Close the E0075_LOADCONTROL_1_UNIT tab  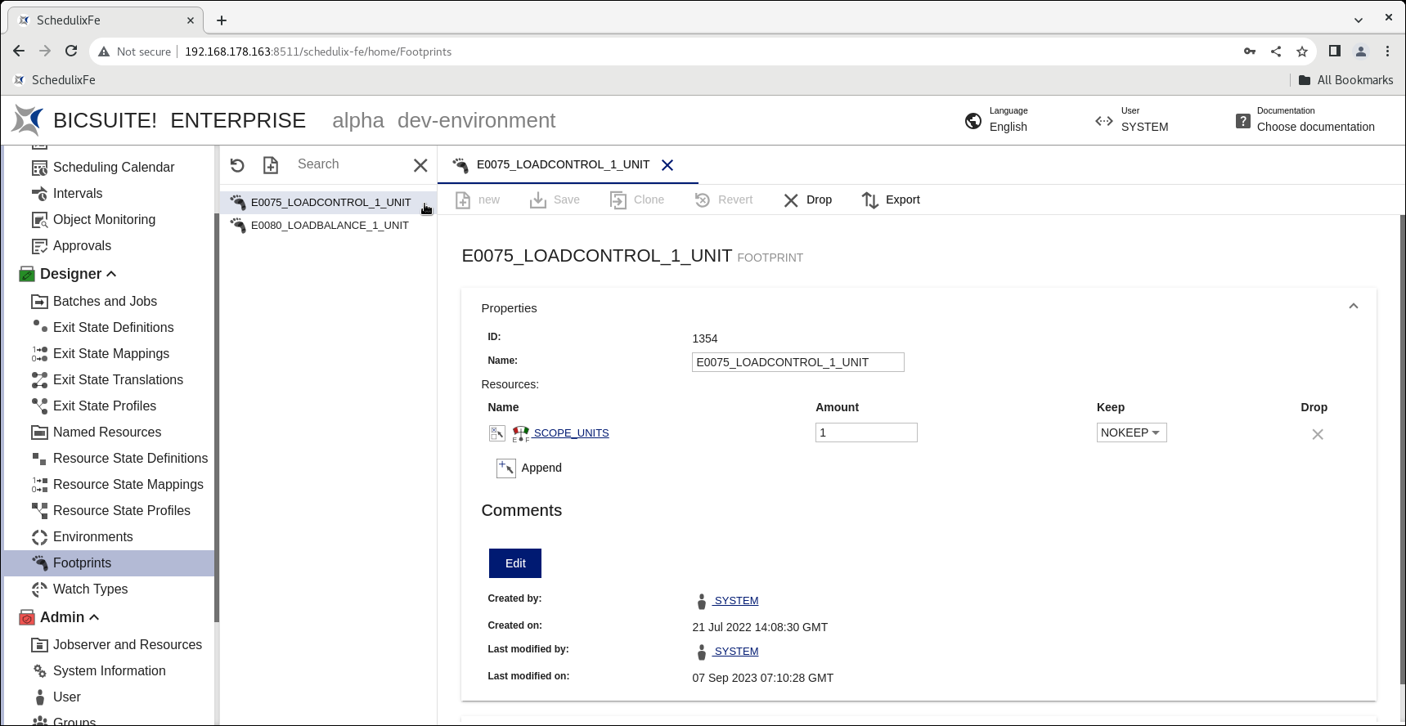click(667, 165)
